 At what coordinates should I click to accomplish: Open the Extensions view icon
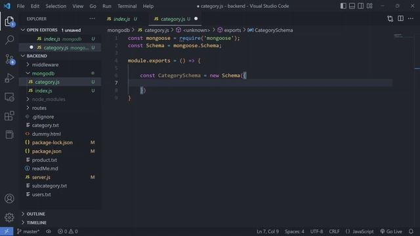pos(9,115)
